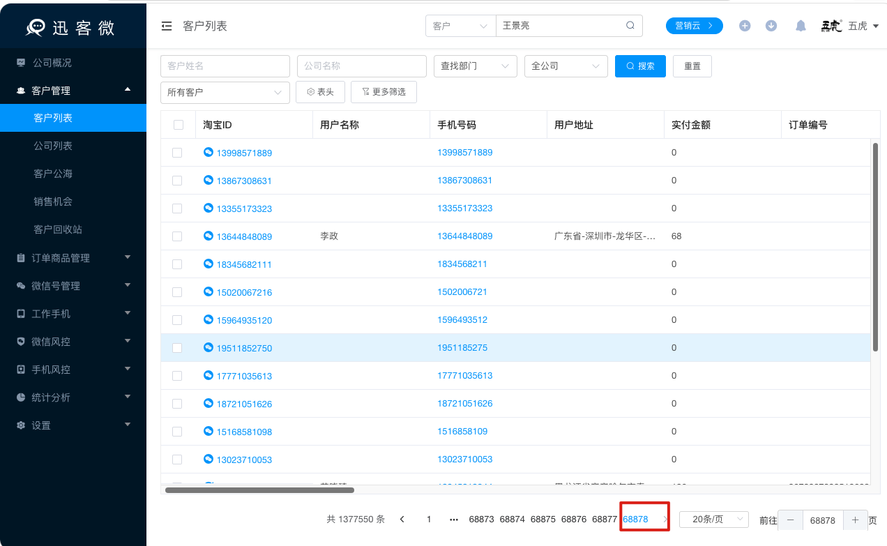Open the notification bell
The height and width of the screenshot is (546, 887).
[800, 25]
